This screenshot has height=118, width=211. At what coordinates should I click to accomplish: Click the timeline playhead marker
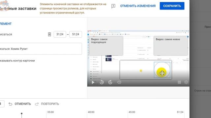(21, 114)
